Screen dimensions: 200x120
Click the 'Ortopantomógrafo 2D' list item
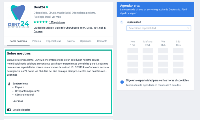coord(27,91)
